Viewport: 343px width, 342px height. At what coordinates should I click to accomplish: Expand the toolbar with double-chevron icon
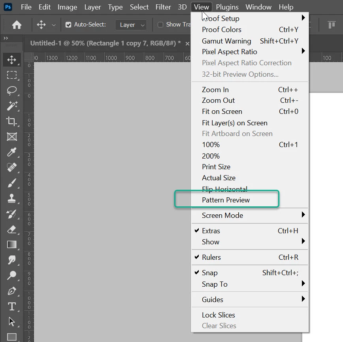[x=6, y=38]
